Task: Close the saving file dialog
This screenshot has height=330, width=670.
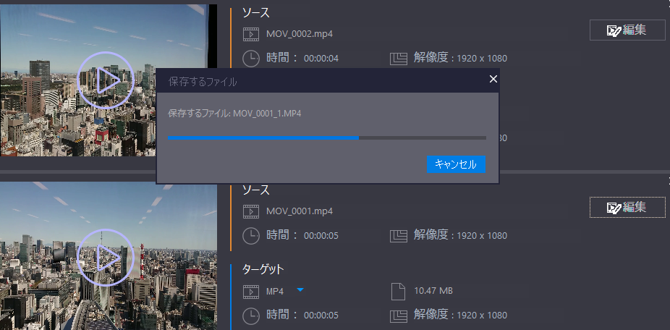Action: point(493,80)
